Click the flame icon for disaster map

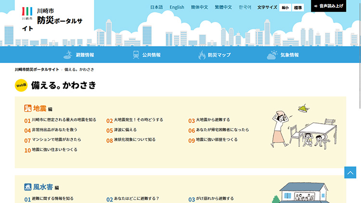[x=202, y=55]
